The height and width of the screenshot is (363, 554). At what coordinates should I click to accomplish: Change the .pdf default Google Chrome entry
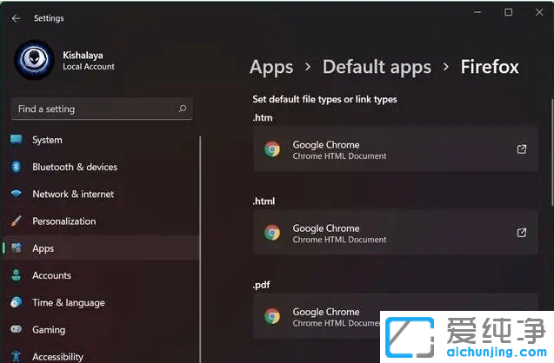point(396,316)
